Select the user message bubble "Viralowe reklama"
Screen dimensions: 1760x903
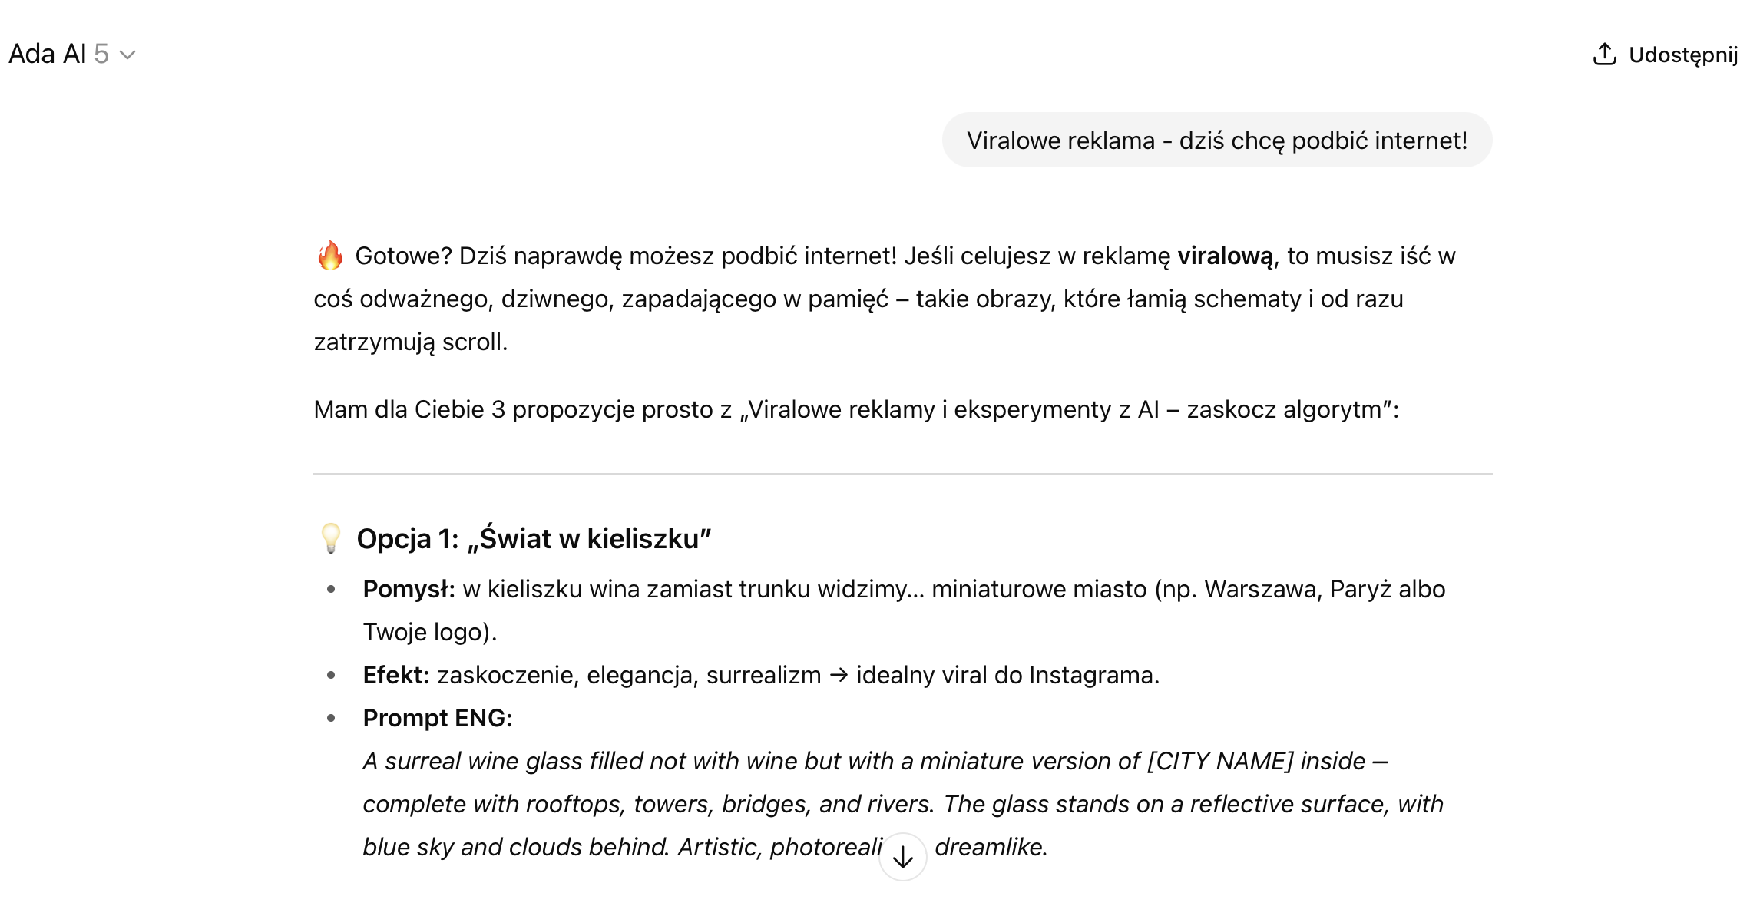click(1216, 141)
